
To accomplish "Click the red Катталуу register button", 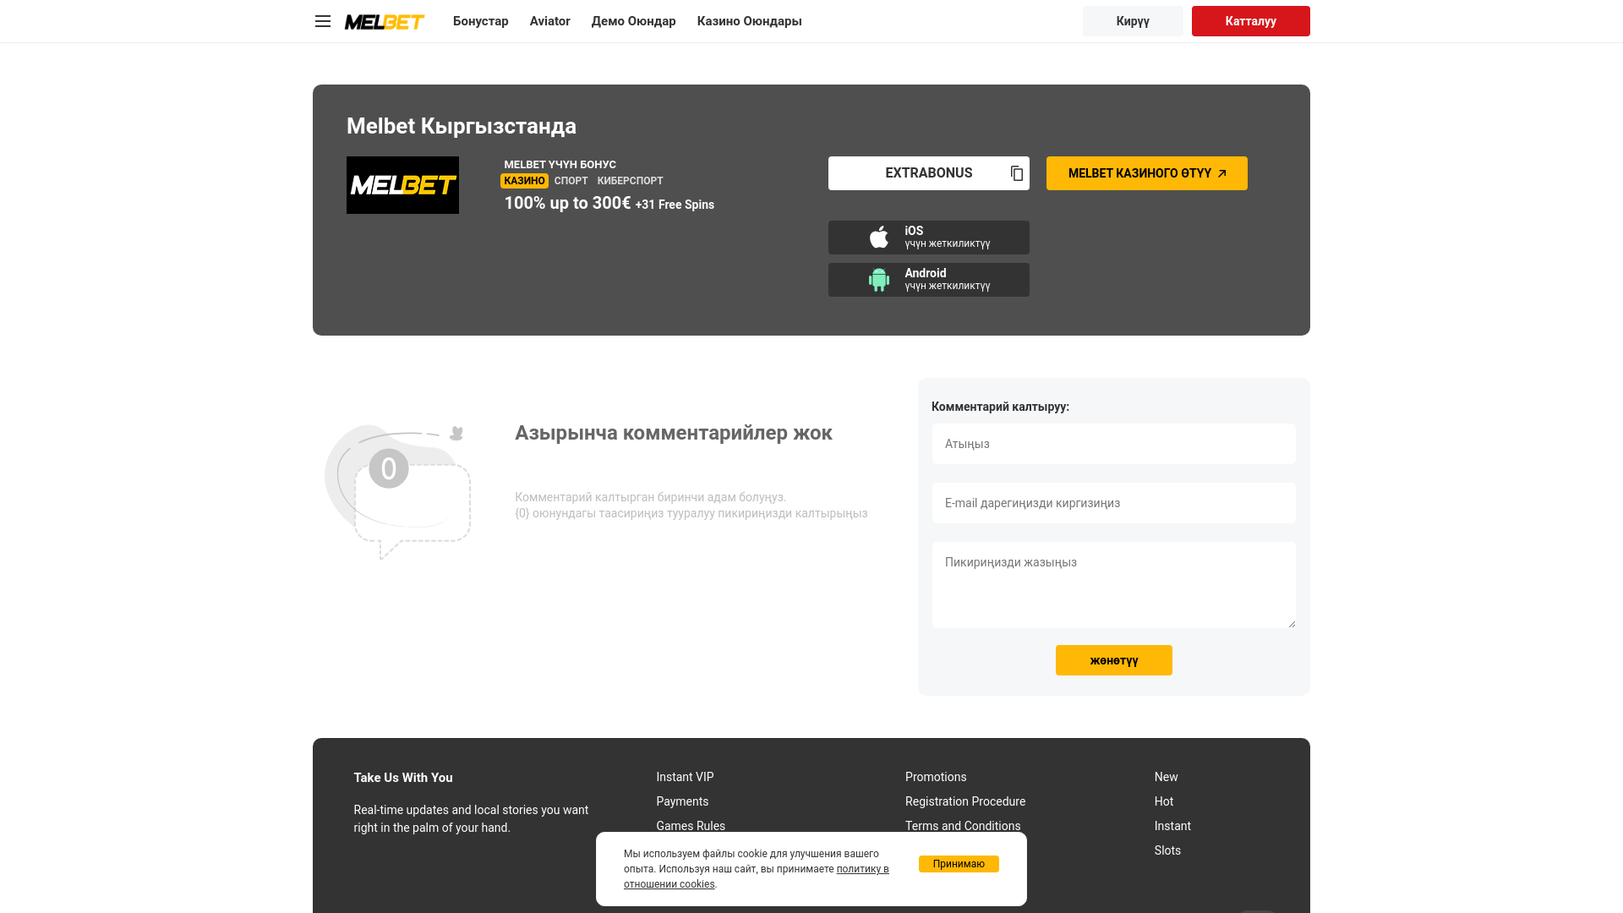I will (x=1251, y=21).
